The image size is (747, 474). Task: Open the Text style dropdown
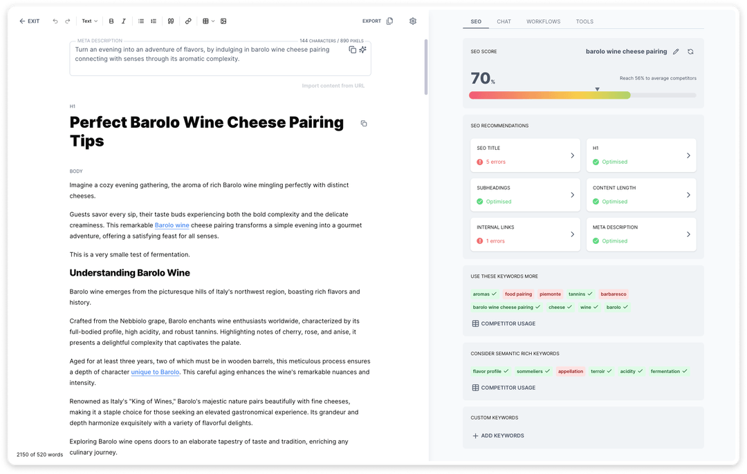tap(89, 21)
